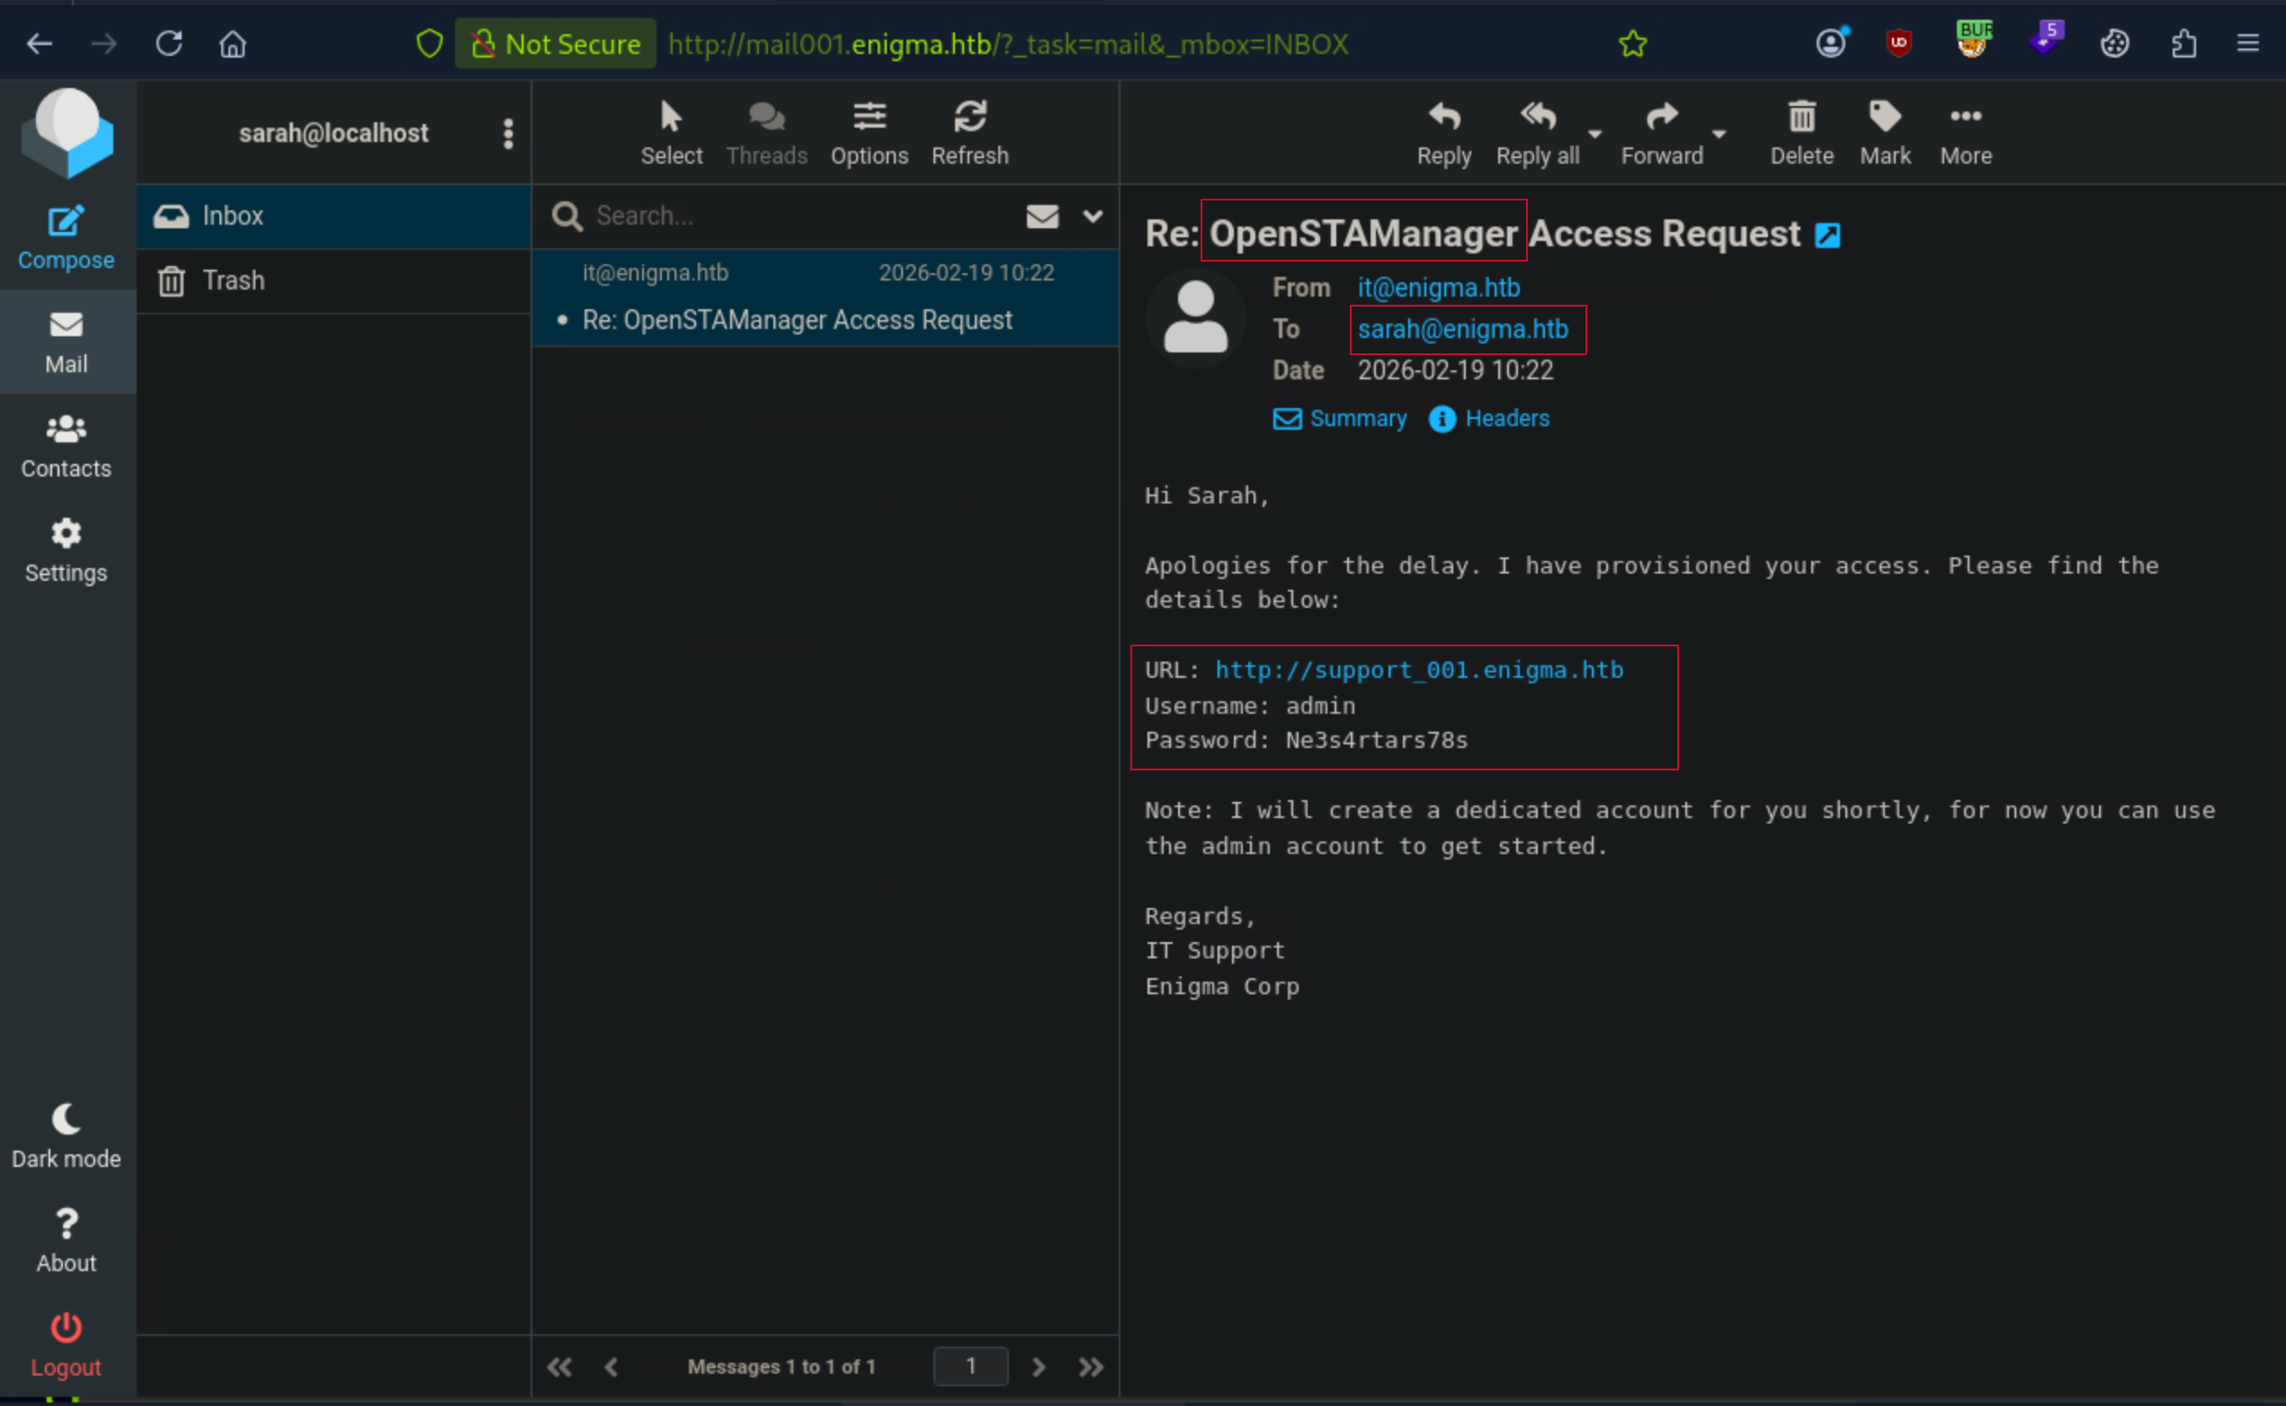The height and width of the screenshot is (1406, 2286).
Task: Click the Logout button
Action: tap(66, 1345)
